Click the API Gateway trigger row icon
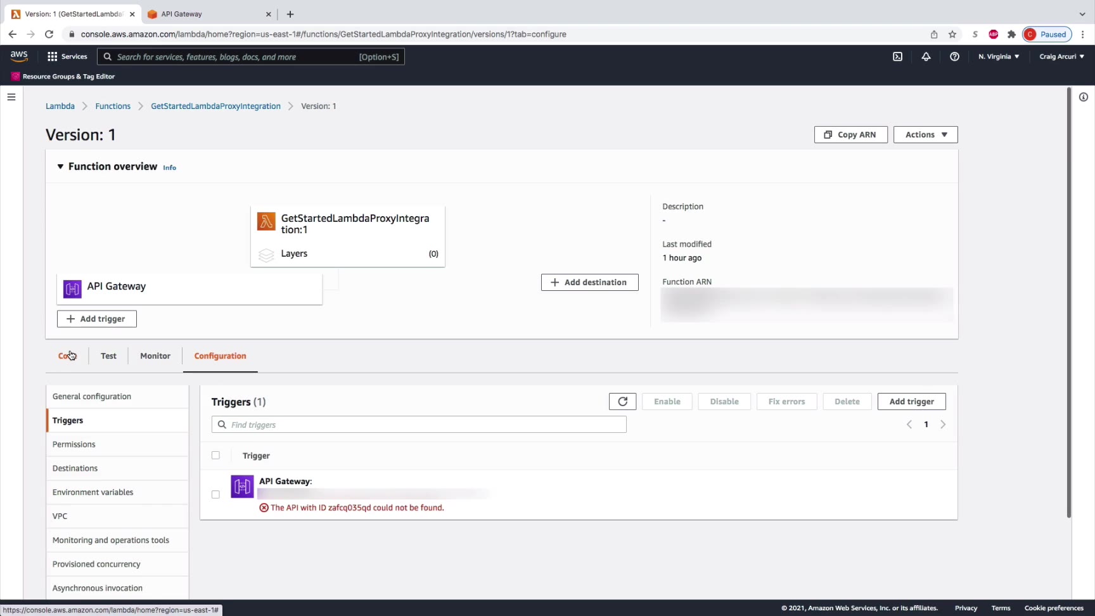The width and height of the screenshot is (1095, 616). click(242, 487)
